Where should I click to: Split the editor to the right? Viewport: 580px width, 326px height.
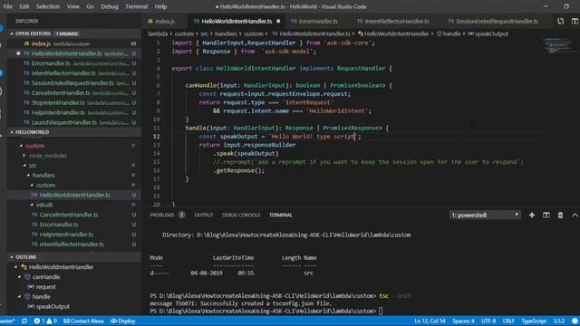(575, 21)
